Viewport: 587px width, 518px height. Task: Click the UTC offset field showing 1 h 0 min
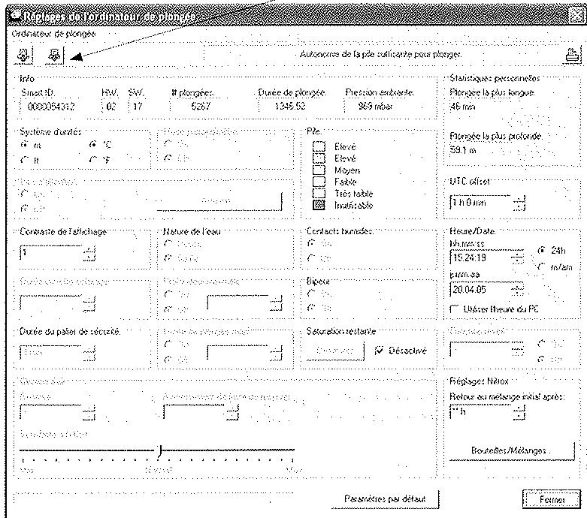coord(481,203)
